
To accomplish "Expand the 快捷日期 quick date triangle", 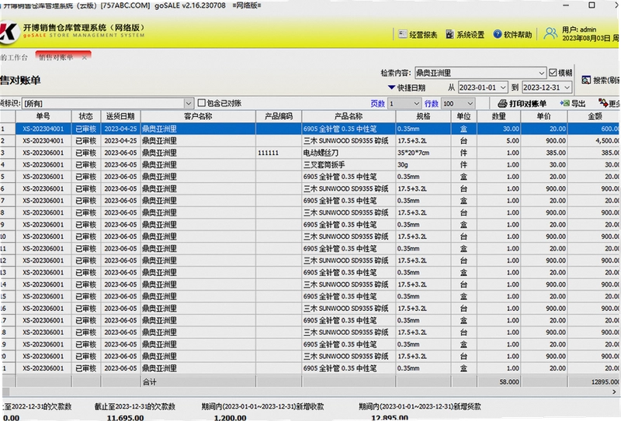I will point(391,88).
